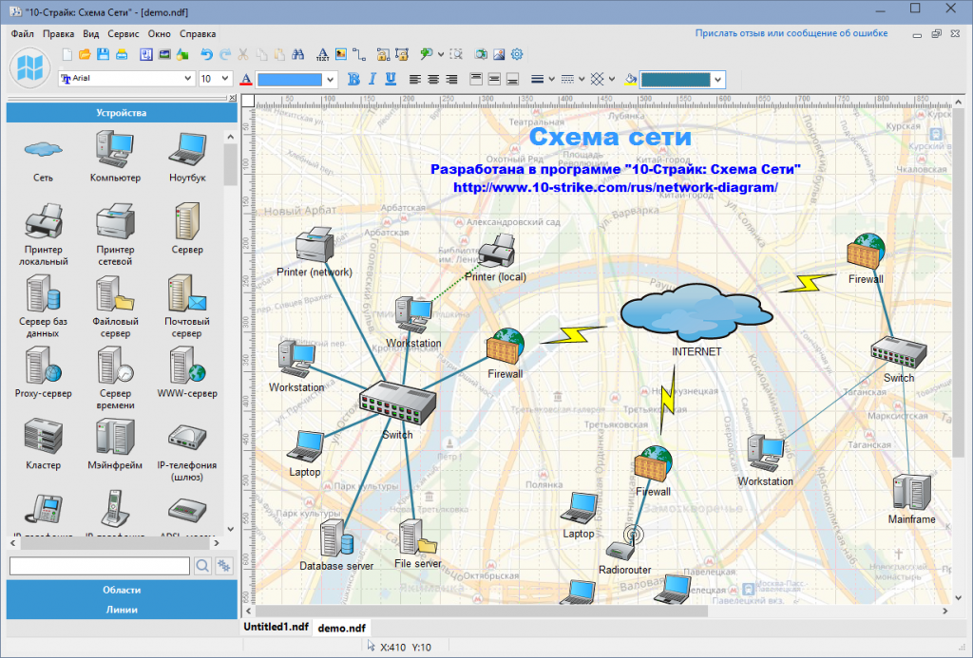The height and width of the screenshot is (658, 973).
Task: Undo the last action
Action: tap(206, 54)
